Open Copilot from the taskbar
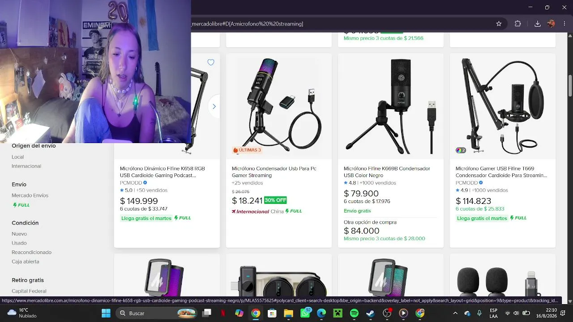This screenshot has height=322, width=573. point(239,313)
